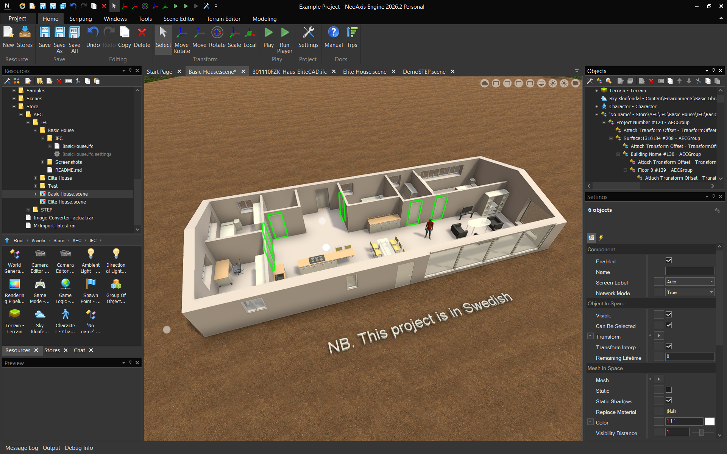This screenshot has height=454, width=727.
Task: Activate the Rotate tool in ribbon
Action: click(x=217, y=37)
